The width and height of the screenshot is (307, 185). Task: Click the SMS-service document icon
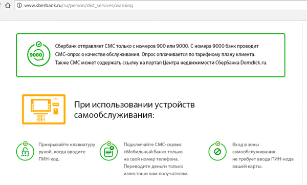point(108,151)
